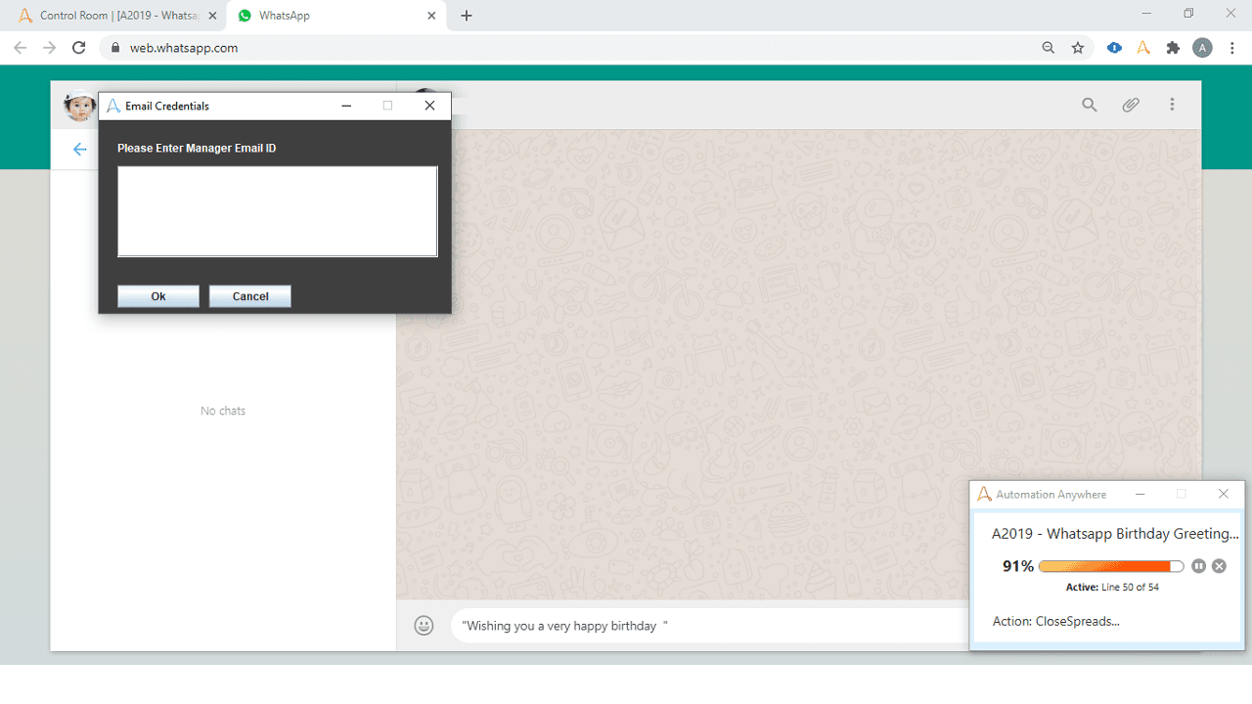
Task: Click the birthday message text input field
Action: pos(709,626)
